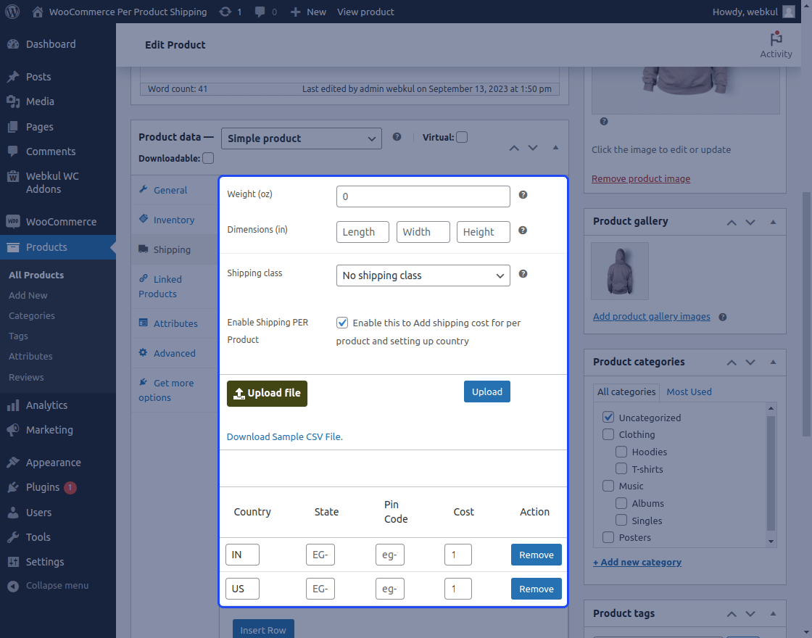This screenshot has width=812, height=638.
Task: Click the help icon next to product gallery
Action: [723, 317]
